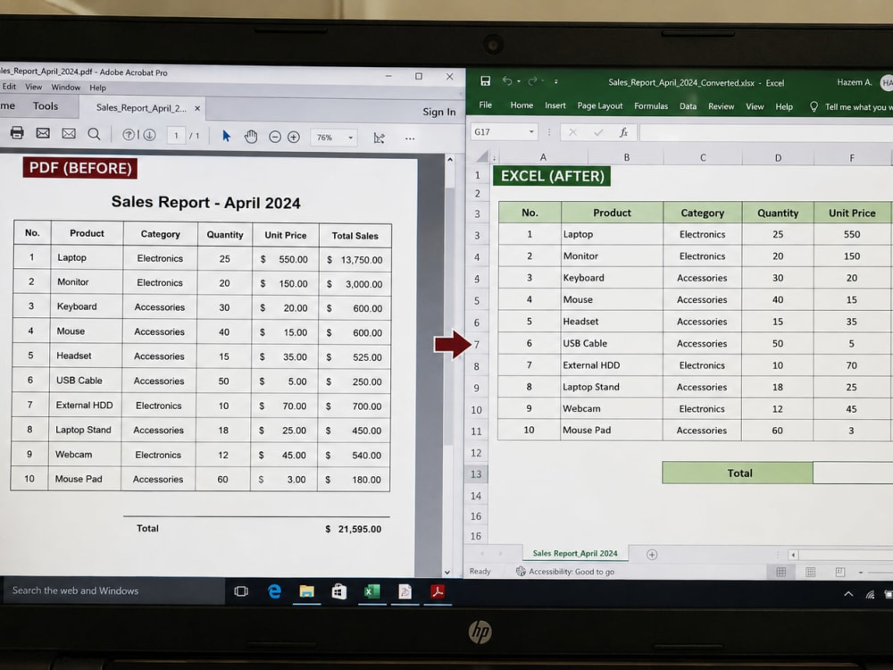Close the Sales_Report document tab in Acrobat
This screenshot has height=670, width=893.
[x=197, y=108]
